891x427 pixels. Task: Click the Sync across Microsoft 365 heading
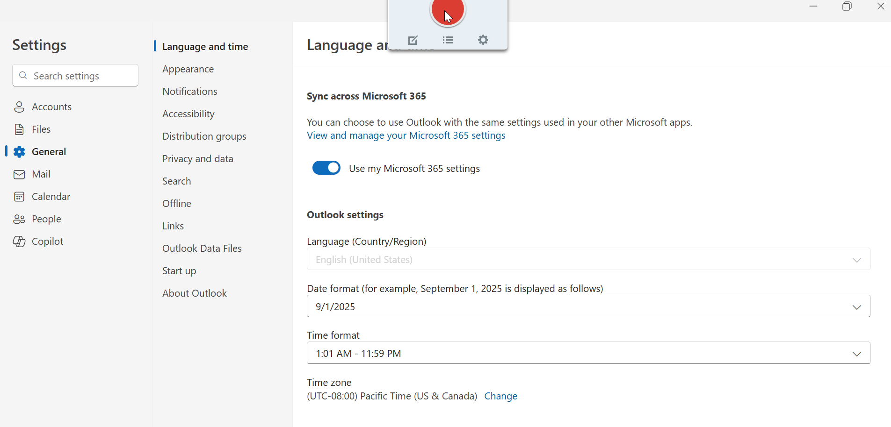366,96
